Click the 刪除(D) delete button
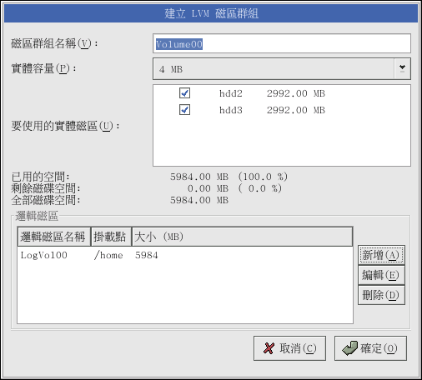The height and width of the screenshot is (380, 422). tap(381, 295)
